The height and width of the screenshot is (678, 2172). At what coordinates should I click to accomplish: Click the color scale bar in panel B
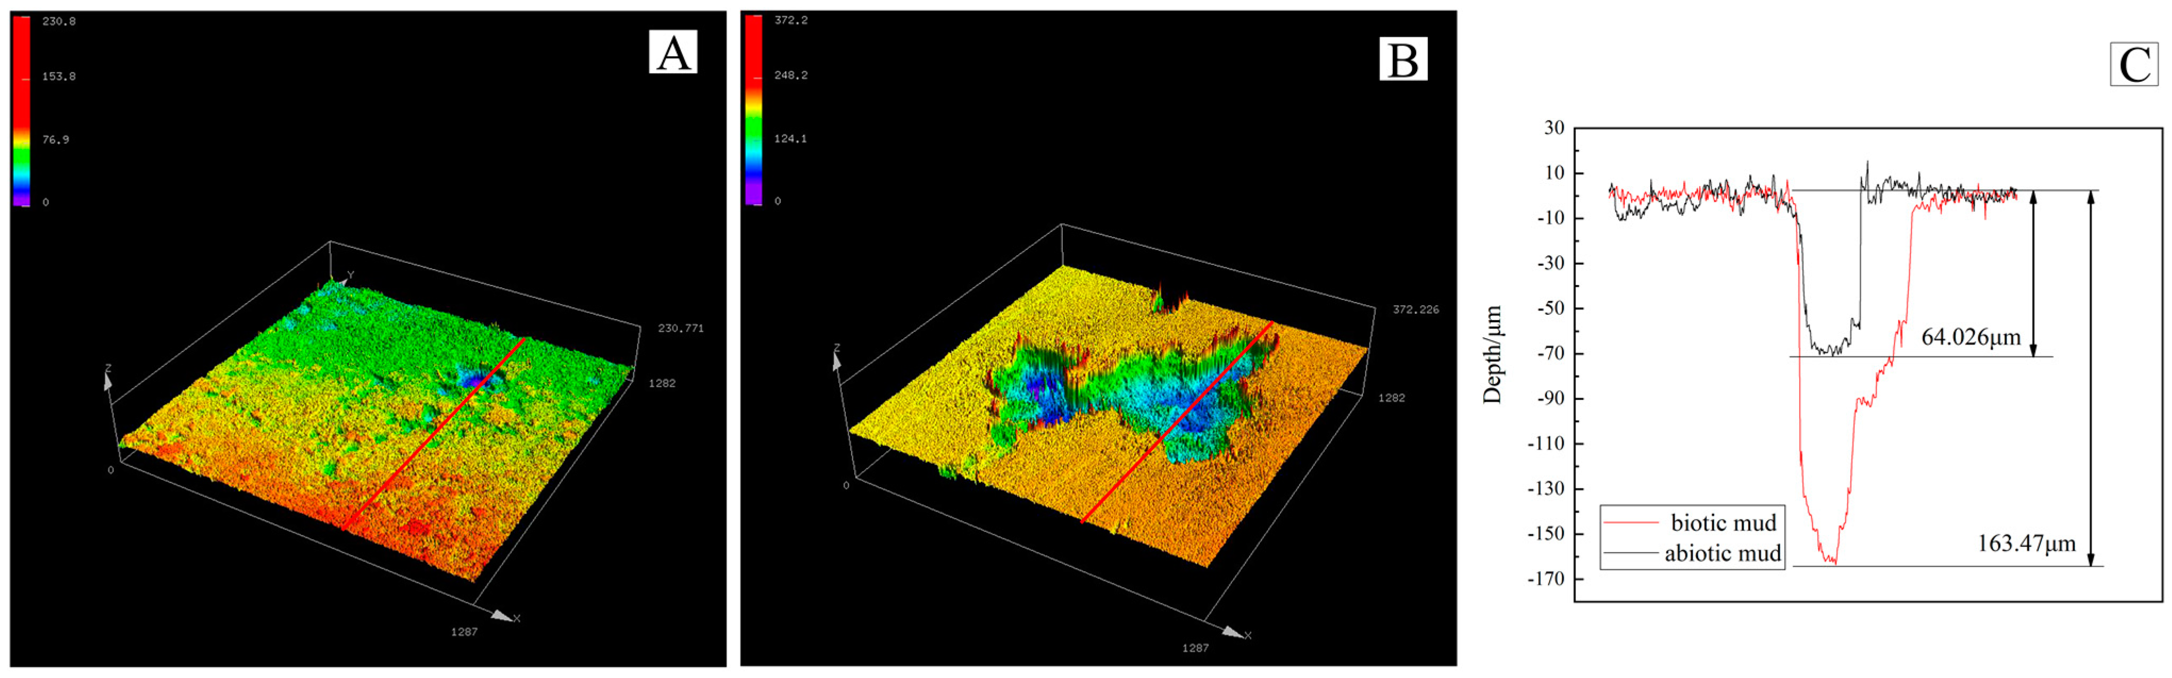pos(753,110)
